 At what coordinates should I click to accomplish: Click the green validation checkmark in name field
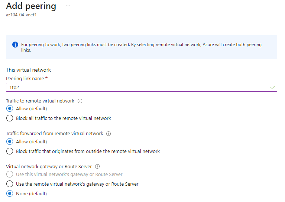(x=272, y=87)
